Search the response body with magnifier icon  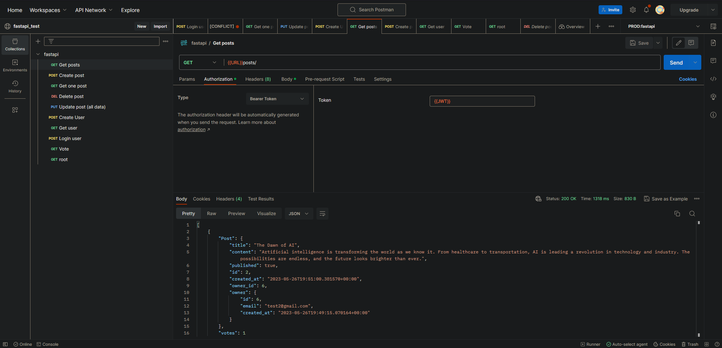click(692, 214)
